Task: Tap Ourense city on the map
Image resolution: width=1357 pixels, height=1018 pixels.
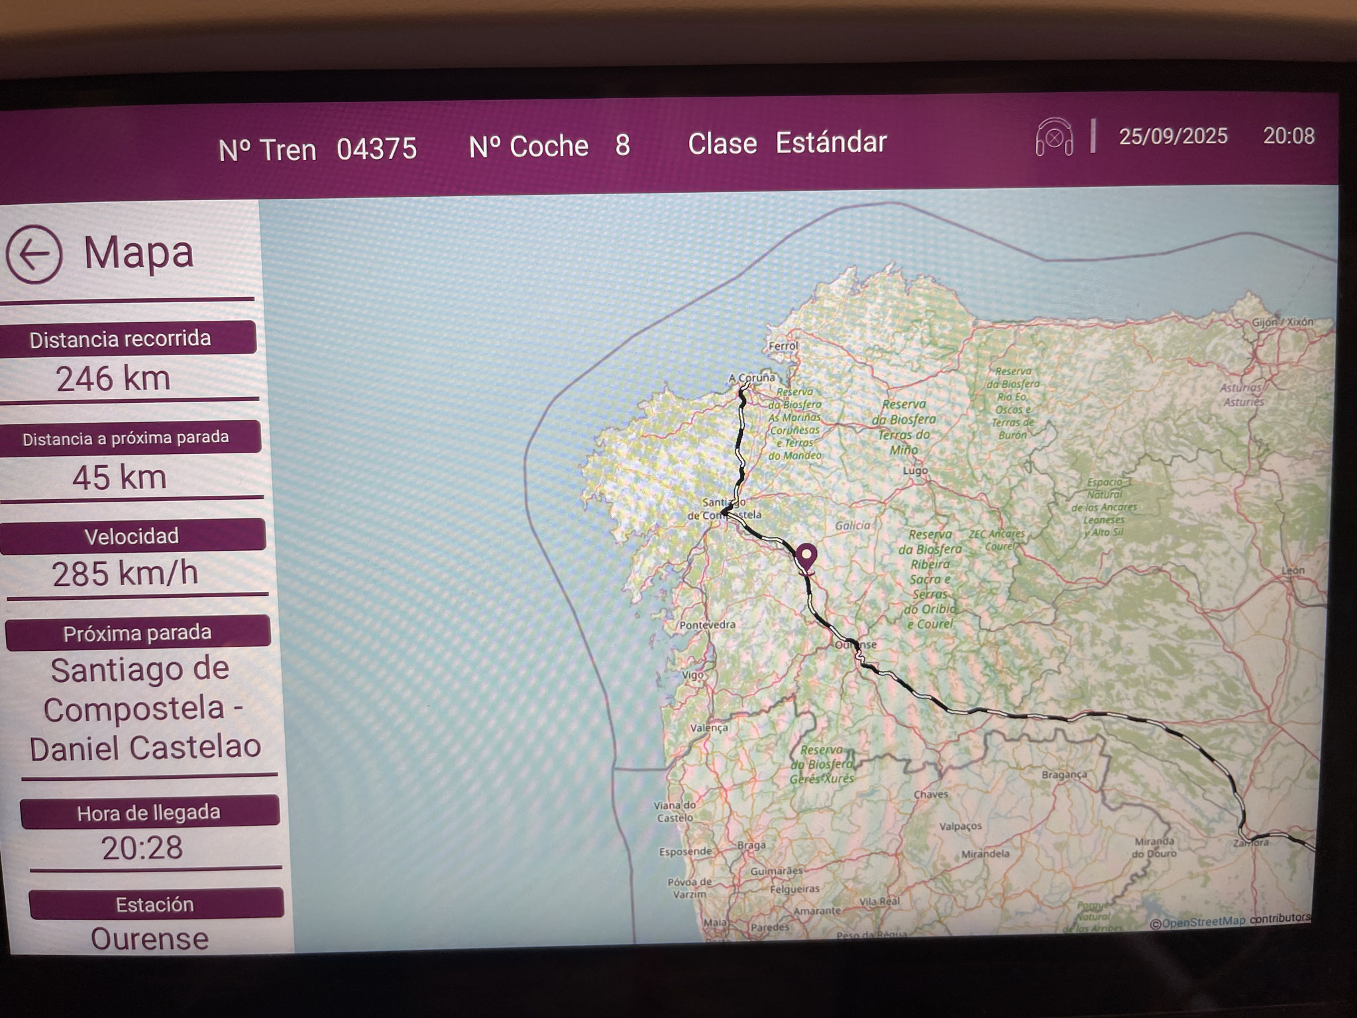Action: [855, 644]
